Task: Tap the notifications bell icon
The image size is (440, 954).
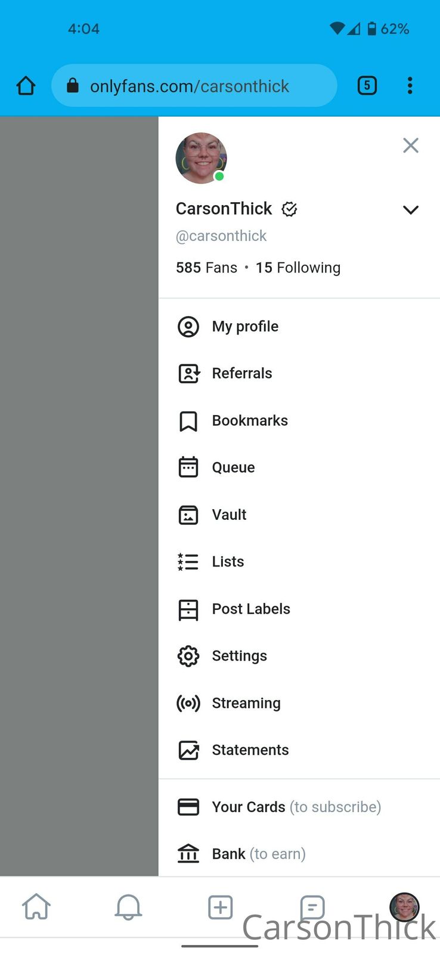Action: [x=128, y=907]
